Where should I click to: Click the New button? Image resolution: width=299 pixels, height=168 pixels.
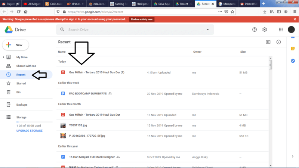click(15, 45)
